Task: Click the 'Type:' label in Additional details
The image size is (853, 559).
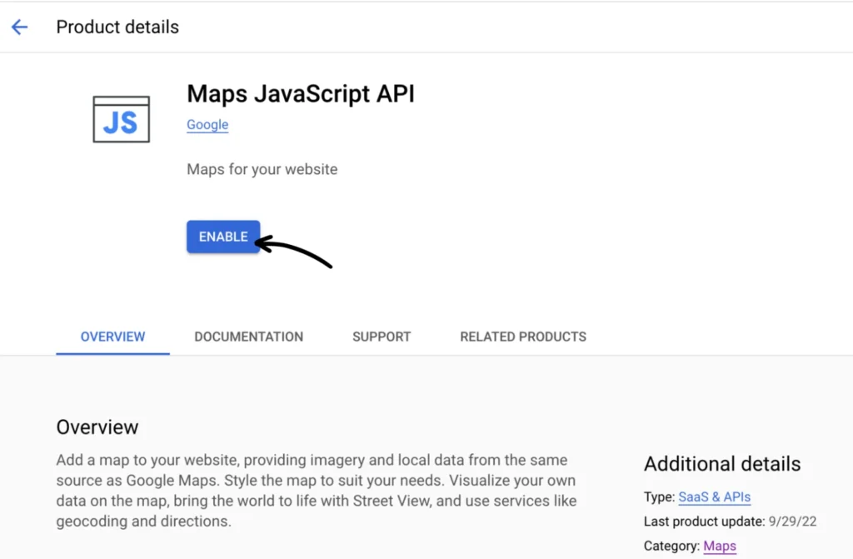Action: tap(659, 497)
